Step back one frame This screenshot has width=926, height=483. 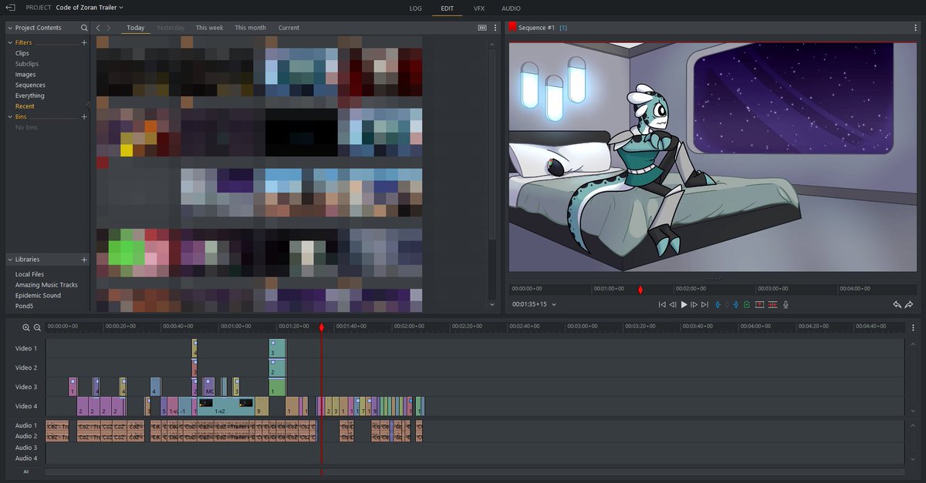click(672, 305)
